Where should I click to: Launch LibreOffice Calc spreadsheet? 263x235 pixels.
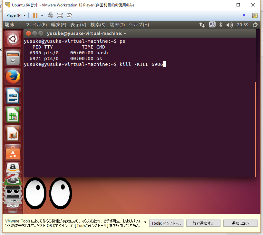[13, 114]
